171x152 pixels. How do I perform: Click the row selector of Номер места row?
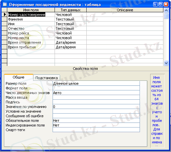point(4,38)
